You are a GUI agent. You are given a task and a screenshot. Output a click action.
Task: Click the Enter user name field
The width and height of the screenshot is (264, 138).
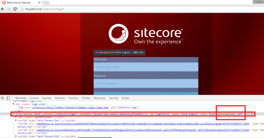click(146, 67)
